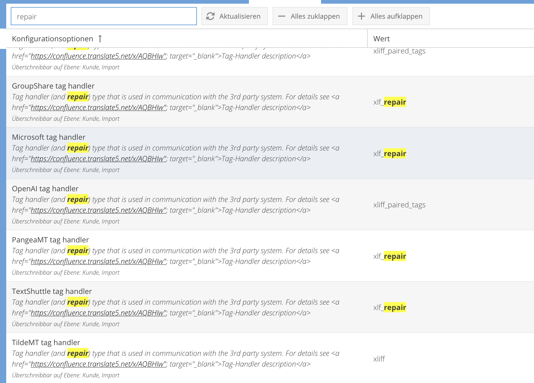Image resolution: width=534 pixels, height=383 pixels.
Task: Expand all with Alles aufklappen button
Action: click(x=391, y=16)
